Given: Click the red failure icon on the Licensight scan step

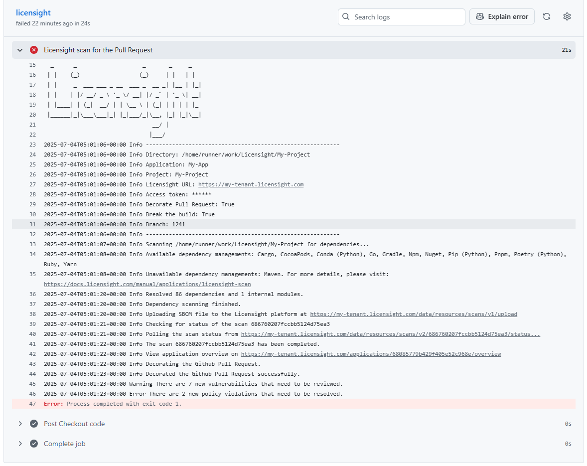Looking at the screenshot, I should 33,50.
